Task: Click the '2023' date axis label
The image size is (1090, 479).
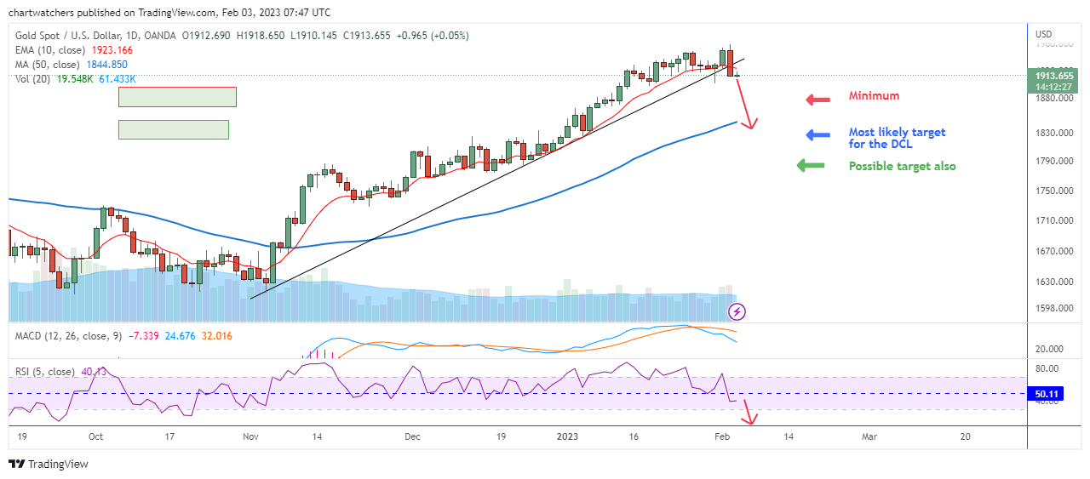Action: coord(567,436)
